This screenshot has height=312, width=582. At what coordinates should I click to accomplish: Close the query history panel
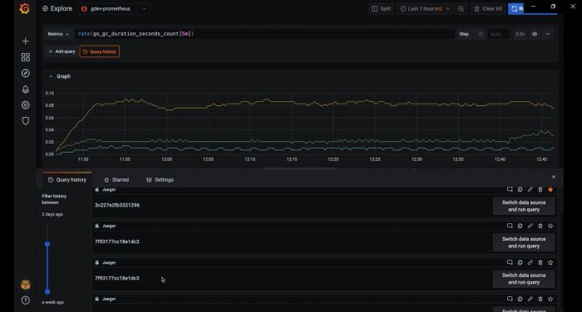554,177
